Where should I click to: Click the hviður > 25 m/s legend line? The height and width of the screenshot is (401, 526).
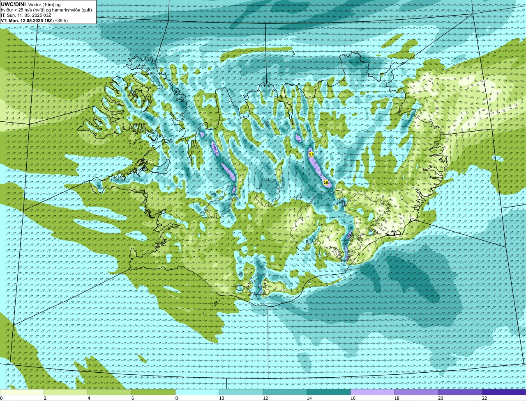coord(46,10)
